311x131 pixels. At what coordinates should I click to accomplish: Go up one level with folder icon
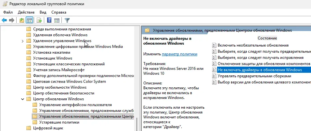pos(21,20)
